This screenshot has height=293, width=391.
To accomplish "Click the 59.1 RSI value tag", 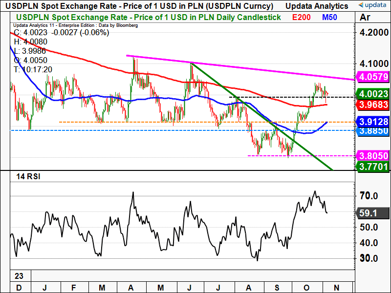I will coord(373,213).
